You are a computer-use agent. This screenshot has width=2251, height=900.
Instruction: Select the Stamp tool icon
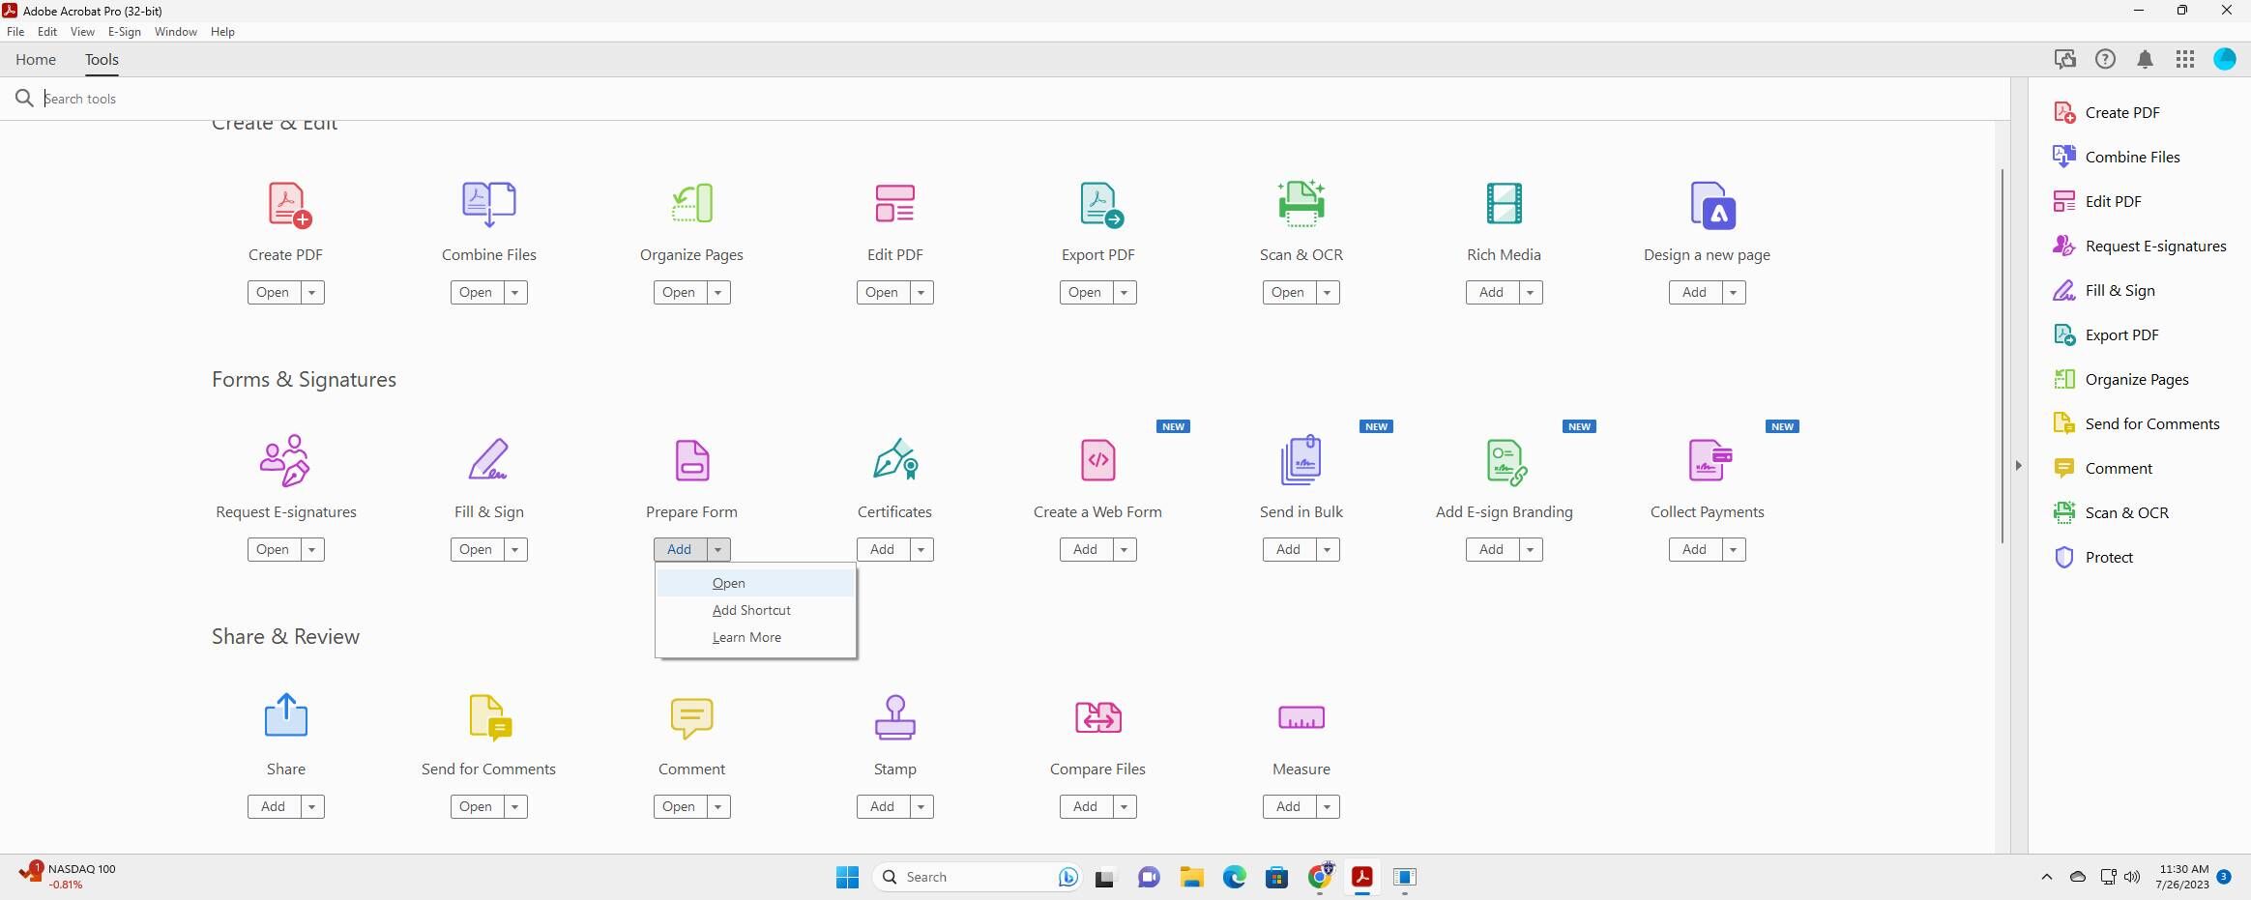[895, 717]
